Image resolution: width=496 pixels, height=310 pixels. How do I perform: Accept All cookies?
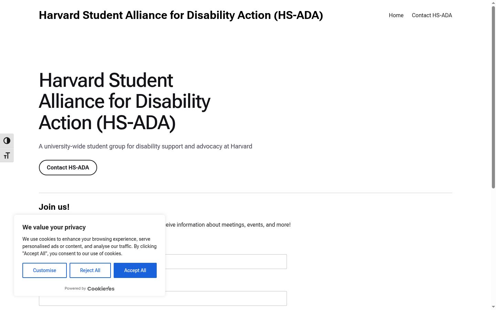[135, 270]
